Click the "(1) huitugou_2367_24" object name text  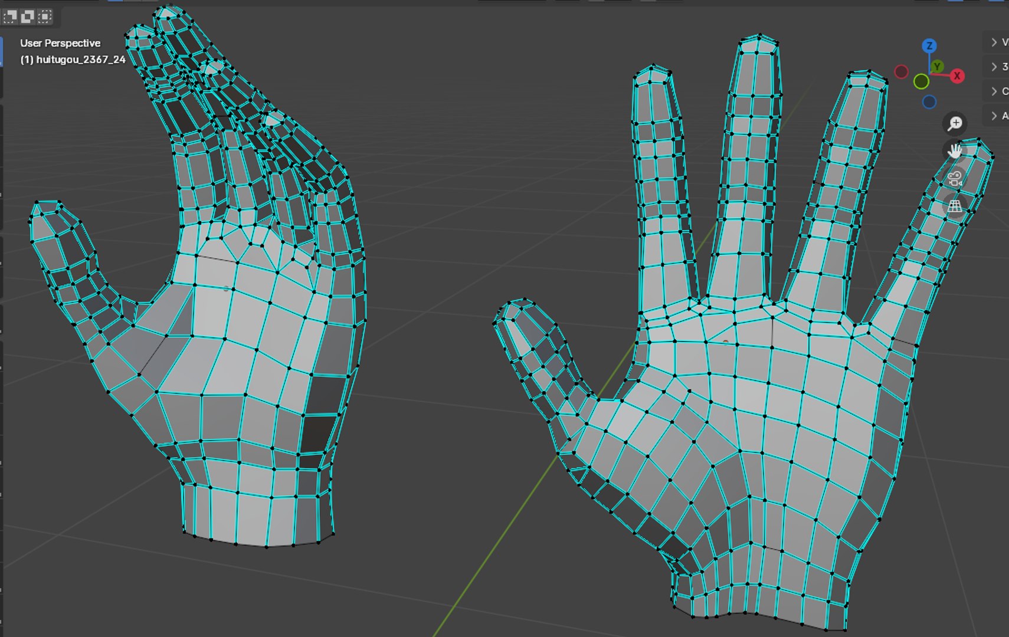pyautogui.click(x=73, y=60)
